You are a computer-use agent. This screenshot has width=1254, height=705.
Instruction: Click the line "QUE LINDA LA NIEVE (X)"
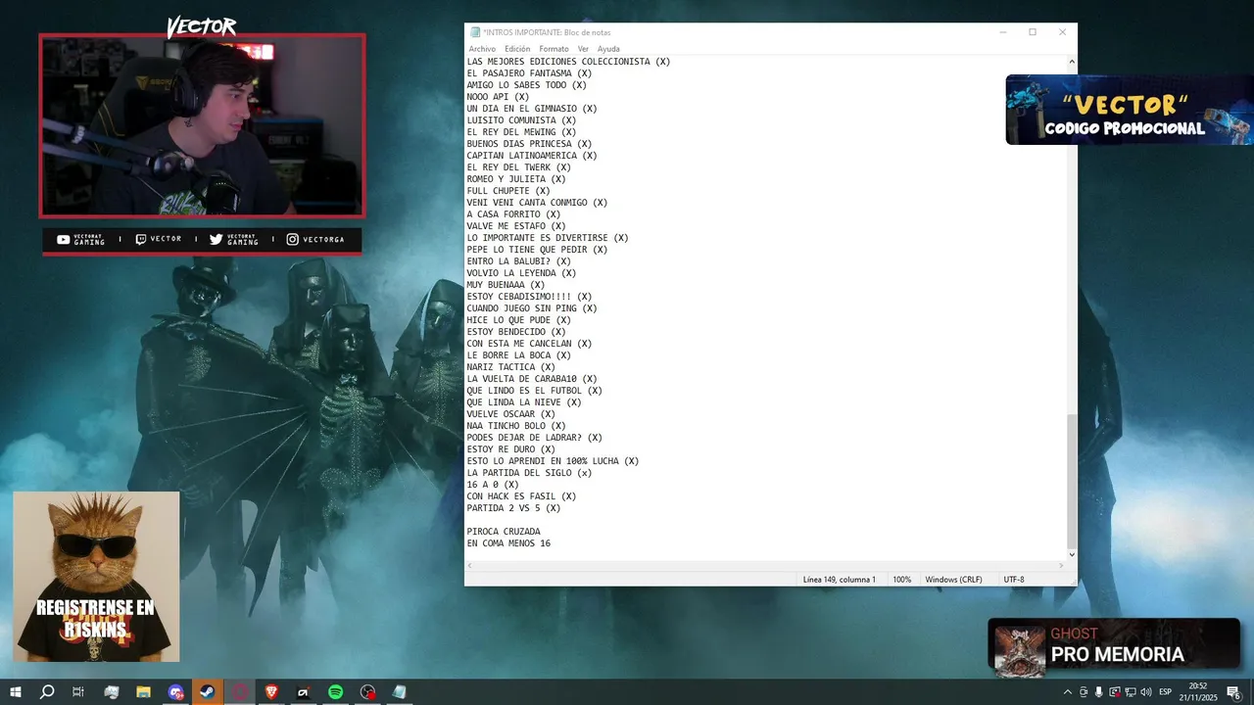click(524, 402)
